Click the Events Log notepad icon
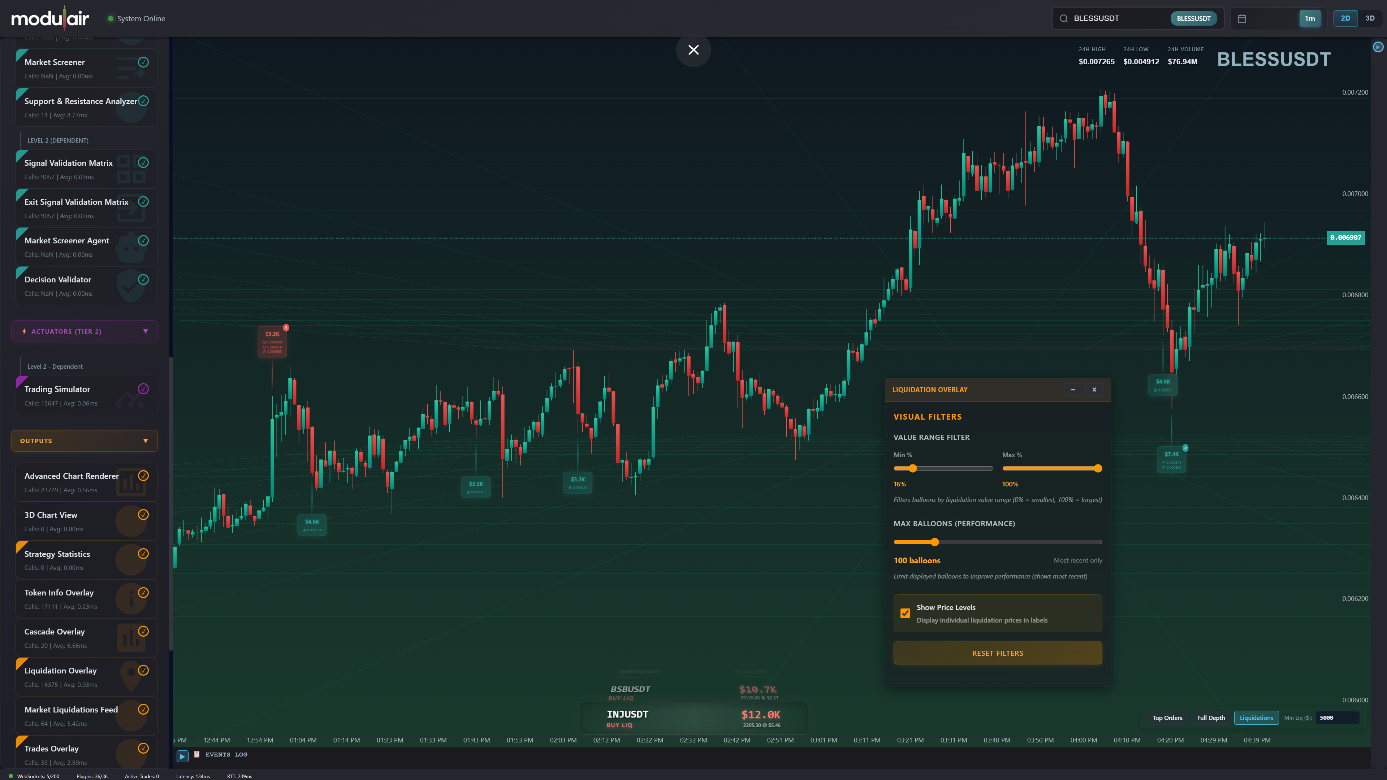Screen dimensions: 1387x780 [197, 754]
